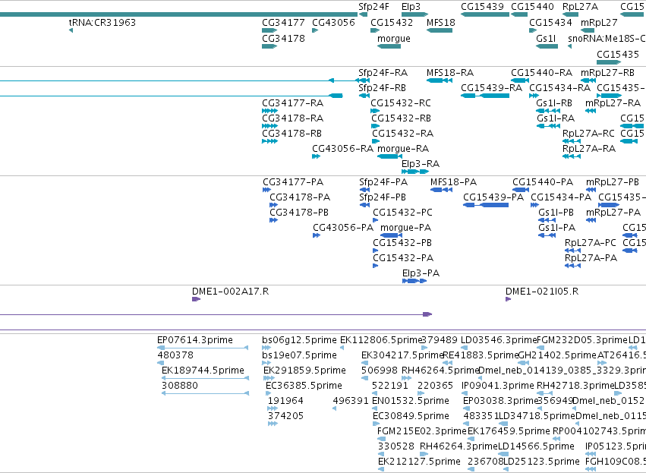This screenshot has height=473, width=646.
Task: Click the EK291859.5prime EST label
Action: click(304, 371)
